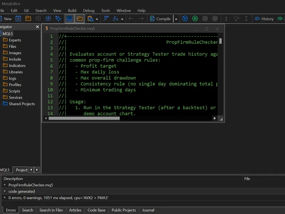Open the Compile dropdown arrow
Viewport: 285px width, 214px height.
pos(176,19)
